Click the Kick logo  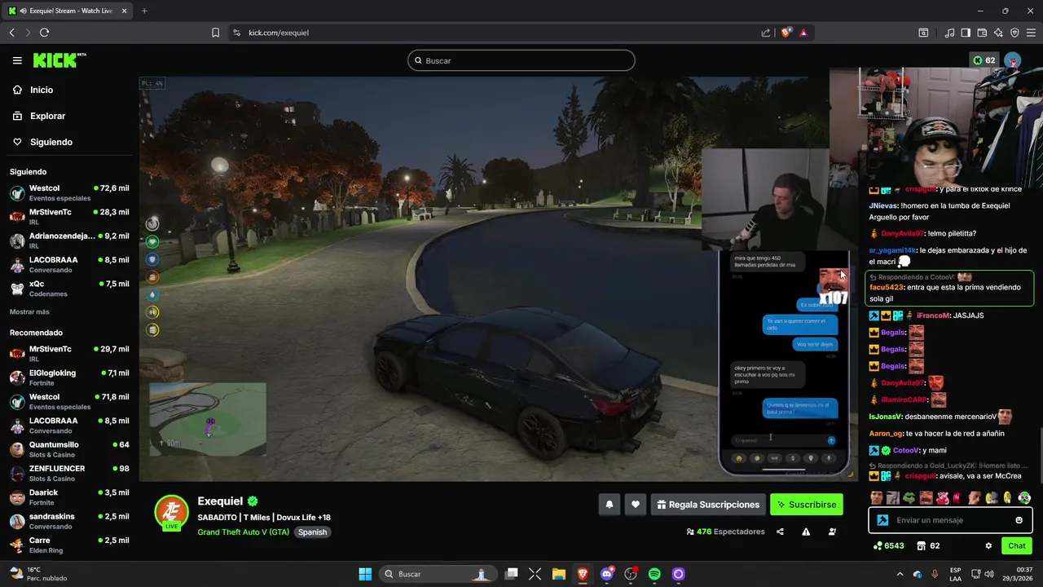tap(59, 60)
